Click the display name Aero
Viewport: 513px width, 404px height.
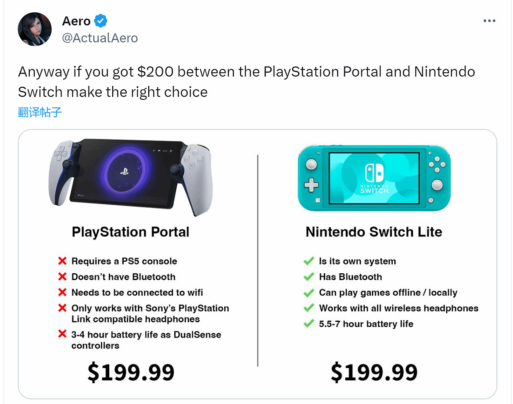76,20
